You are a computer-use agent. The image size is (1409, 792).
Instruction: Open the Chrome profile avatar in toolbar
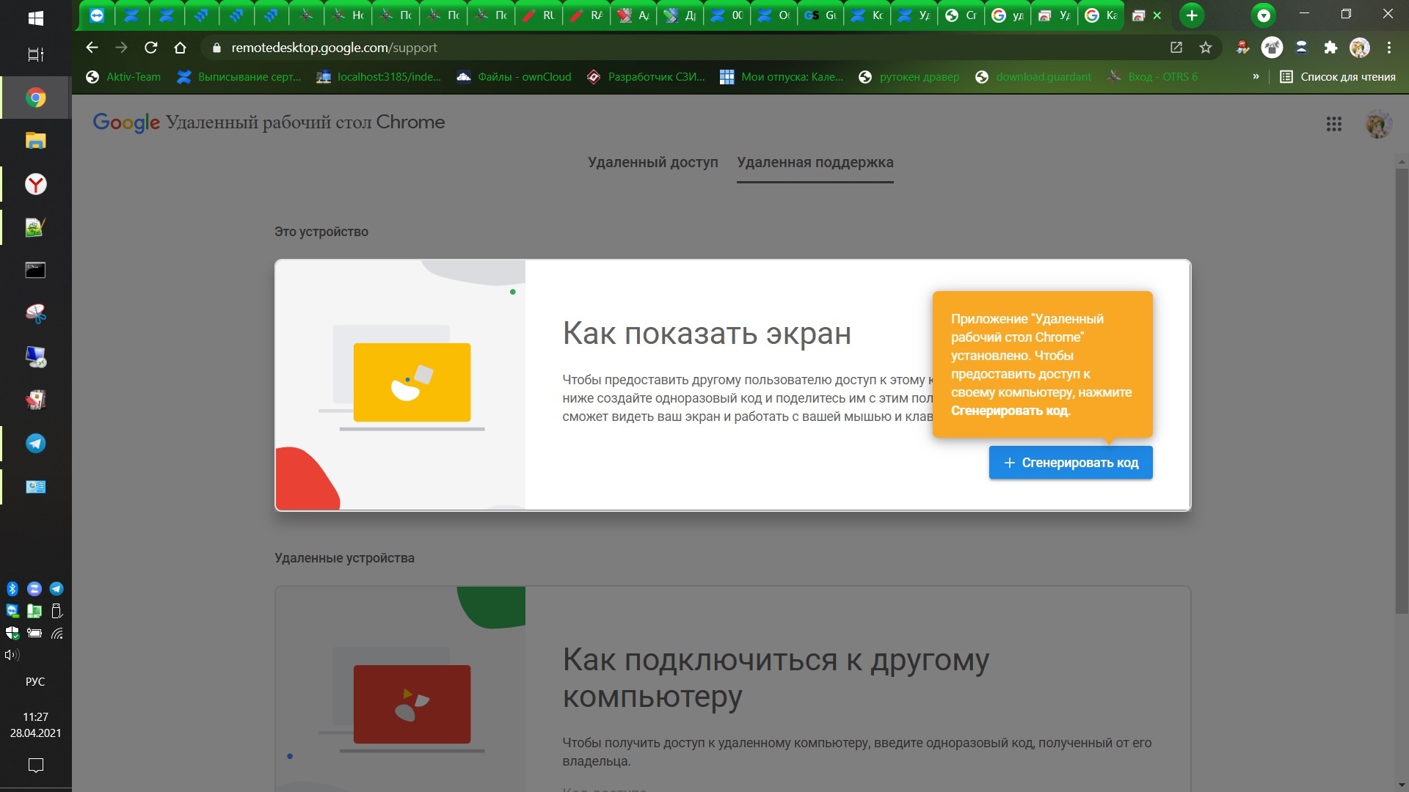point(1360,48)
